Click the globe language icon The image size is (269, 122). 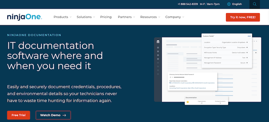[229, 4]
